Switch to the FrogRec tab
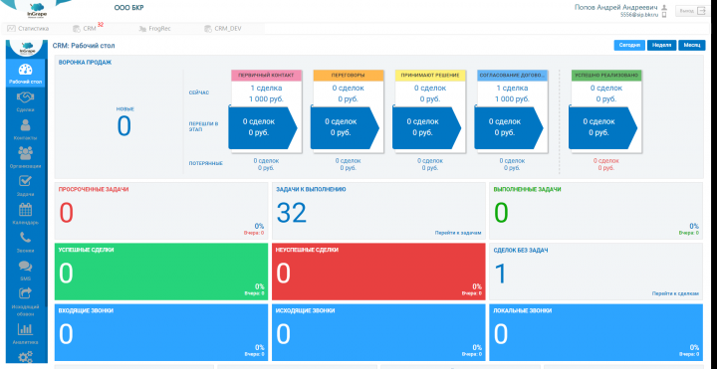The image size is (717, 369). [x=154, y=28]
